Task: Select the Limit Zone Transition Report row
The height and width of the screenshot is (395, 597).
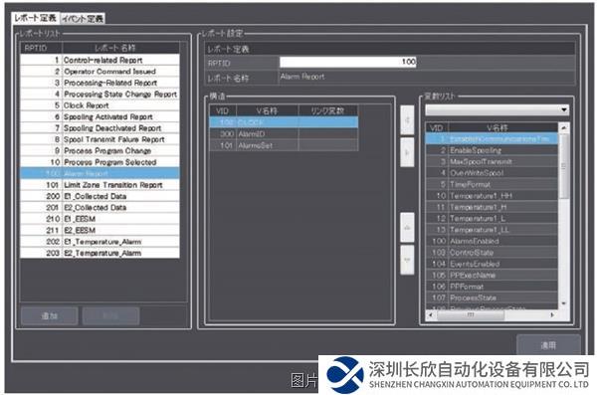Action: coord(99,185)
